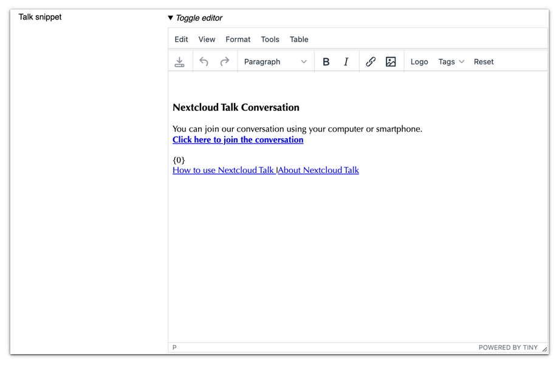Click the Reset toolbar button
This screenshot has width=559, height=365.
click(x=484, y=62)
